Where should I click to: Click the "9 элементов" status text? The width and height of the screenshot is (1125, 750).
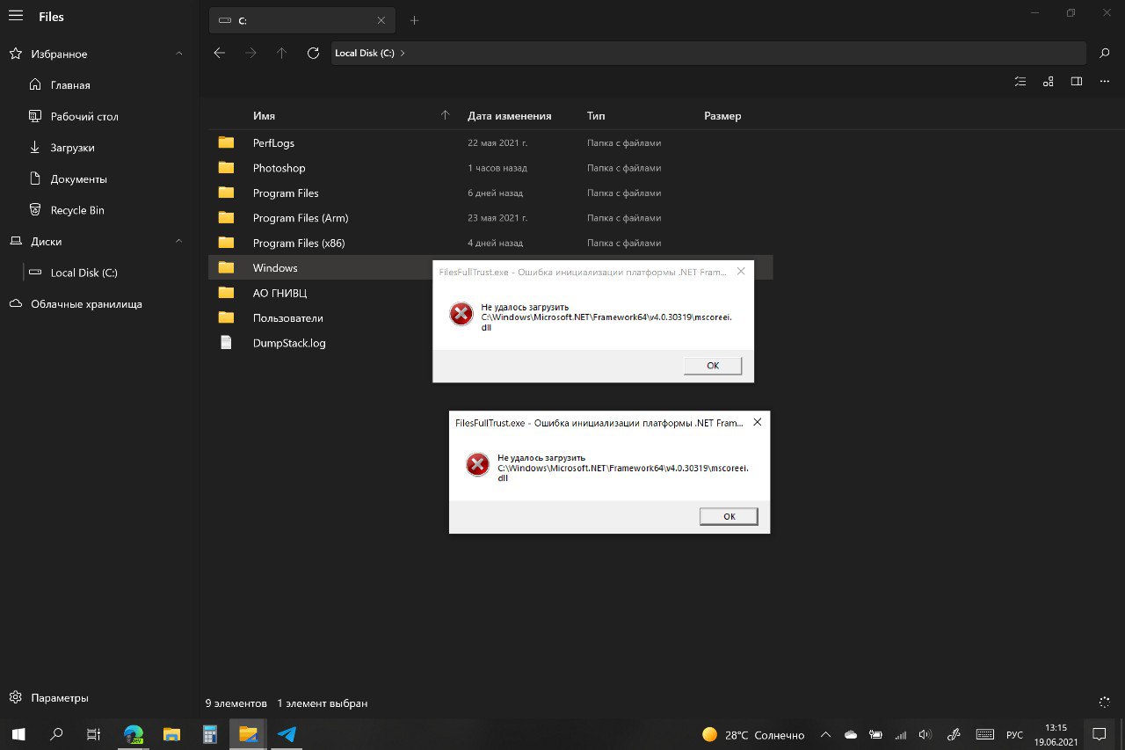[236, 703]
